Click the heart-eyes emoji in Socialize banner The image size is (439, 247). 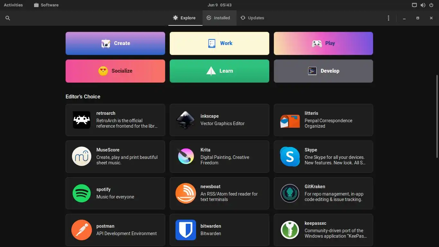click(x=103, y=71)
